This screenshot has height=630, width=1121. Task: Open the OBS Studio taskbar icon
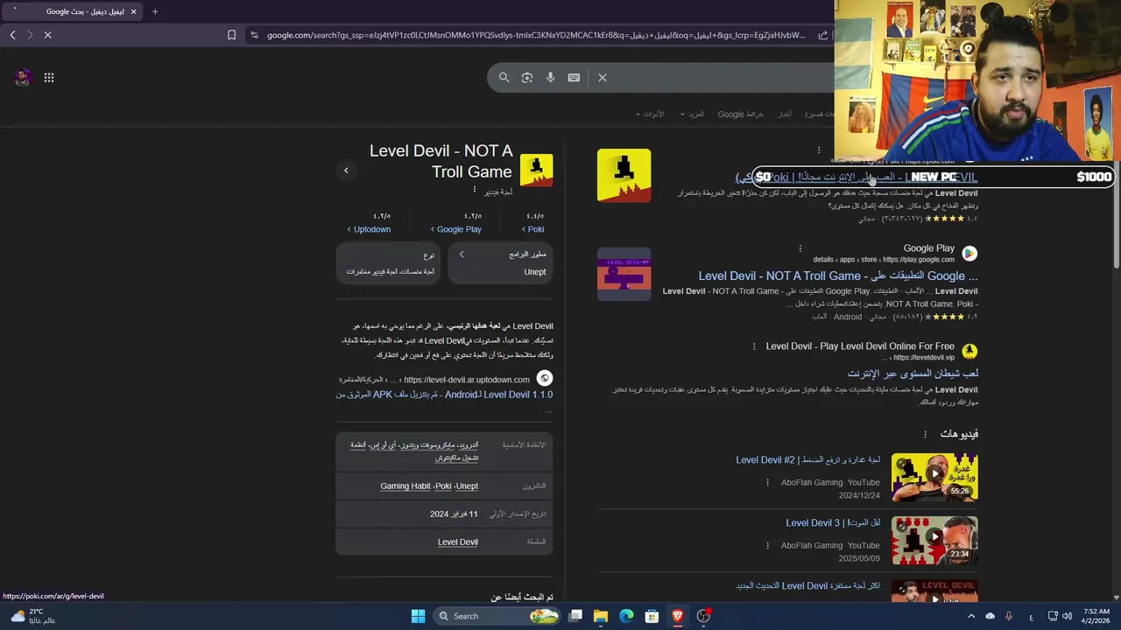coord(703,616)
